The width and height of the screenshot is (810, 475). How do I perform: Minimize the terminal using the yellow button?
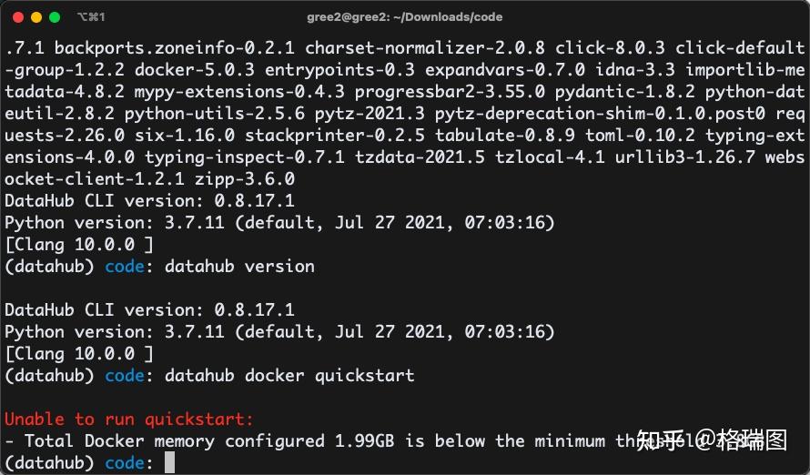tap(36, 17)
